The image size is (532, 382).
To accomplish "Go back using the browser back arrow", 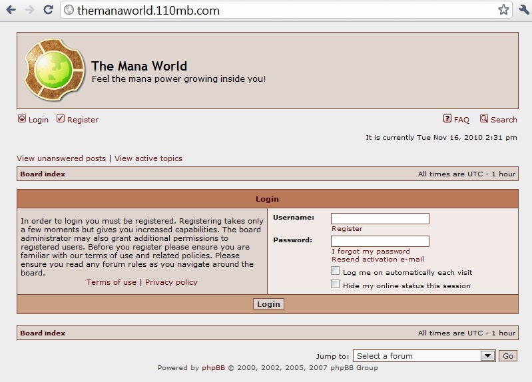I will (x=11, y=10).
